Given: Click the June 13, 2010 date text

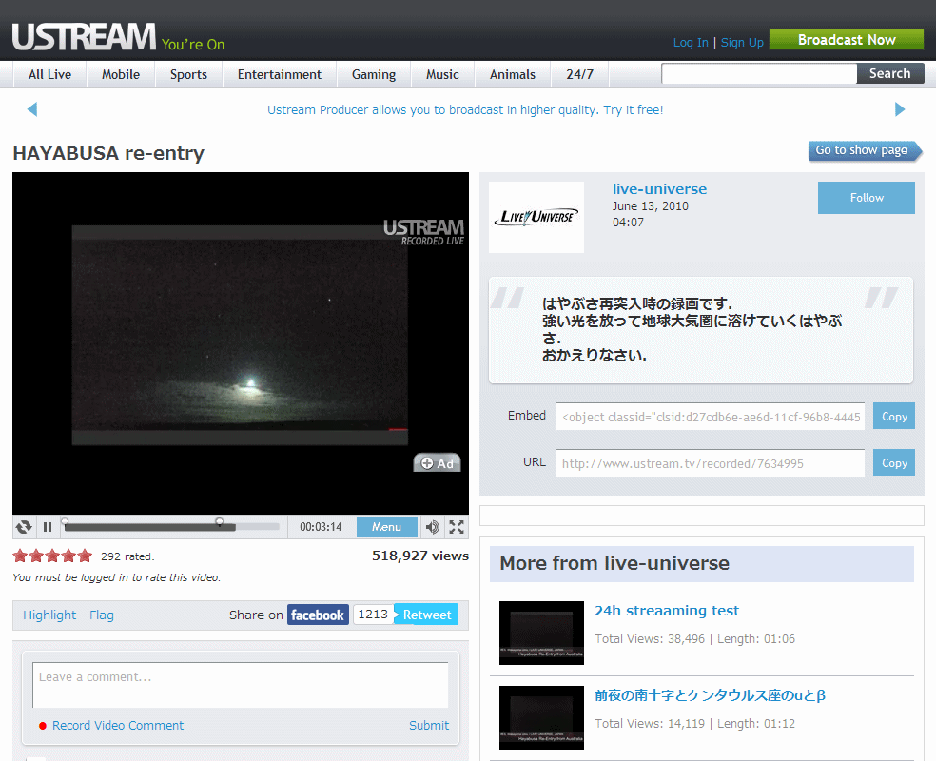Looking at the screenshot, I should click(650, 206).
